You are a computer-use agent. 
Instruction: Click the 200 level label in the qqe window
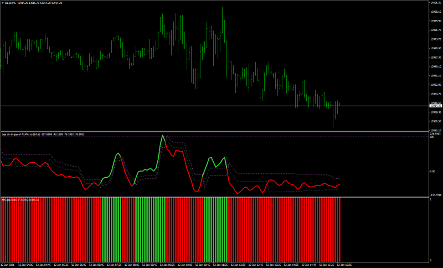coord(432,137)
